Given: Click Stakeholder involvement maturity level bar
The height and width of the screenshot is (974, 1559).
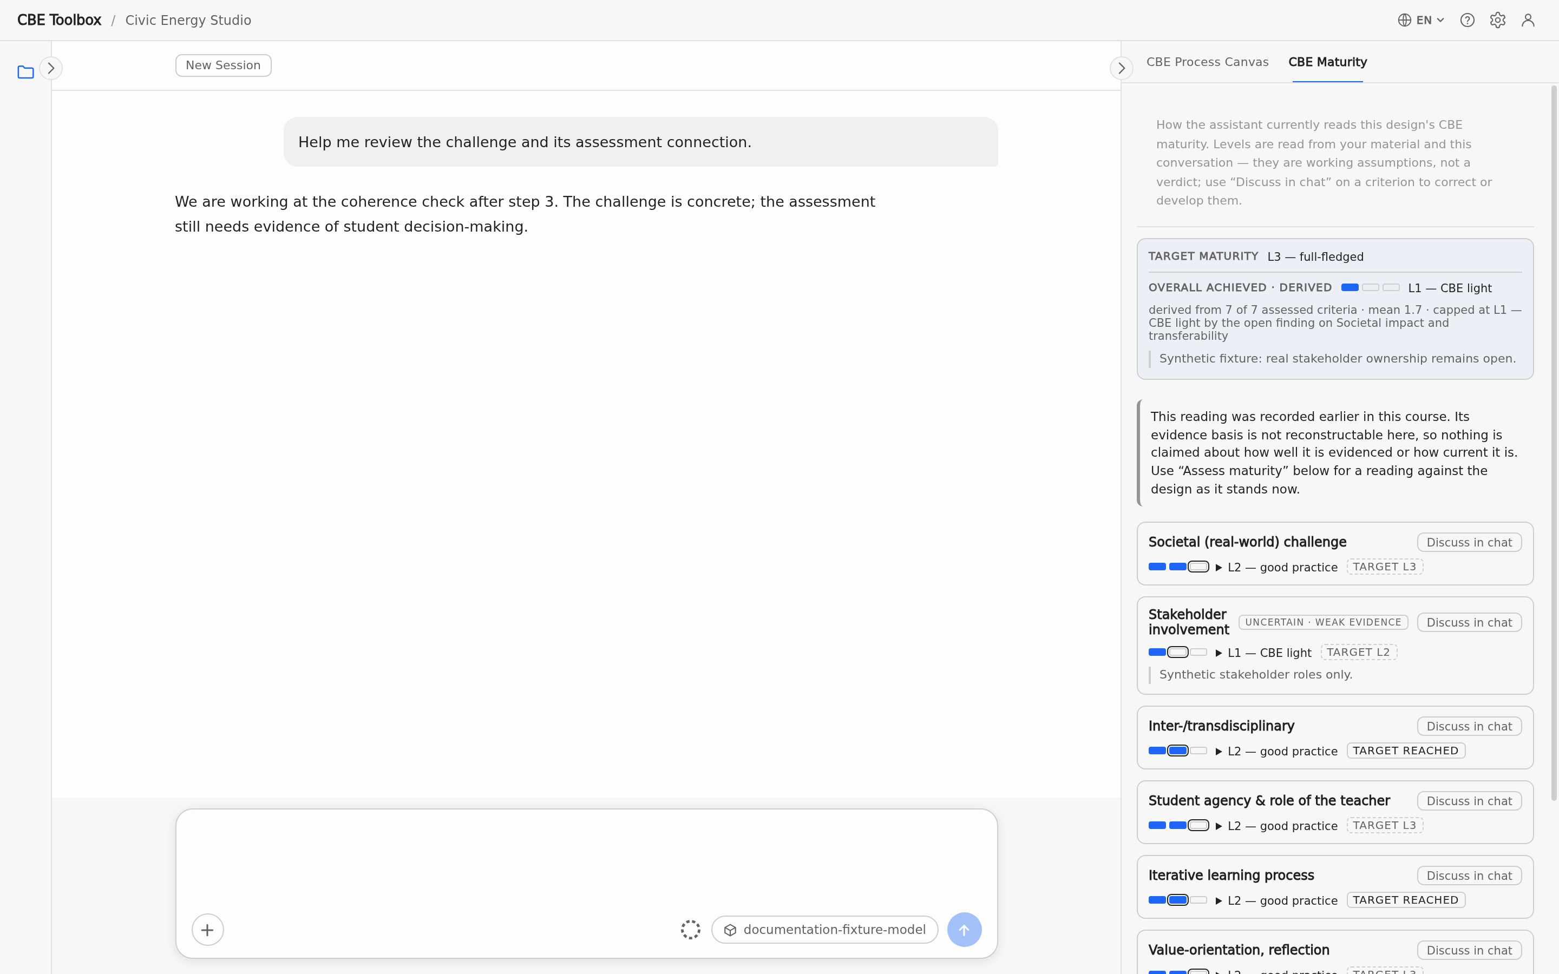Looking at the screenshot, I should point(1178,653).
